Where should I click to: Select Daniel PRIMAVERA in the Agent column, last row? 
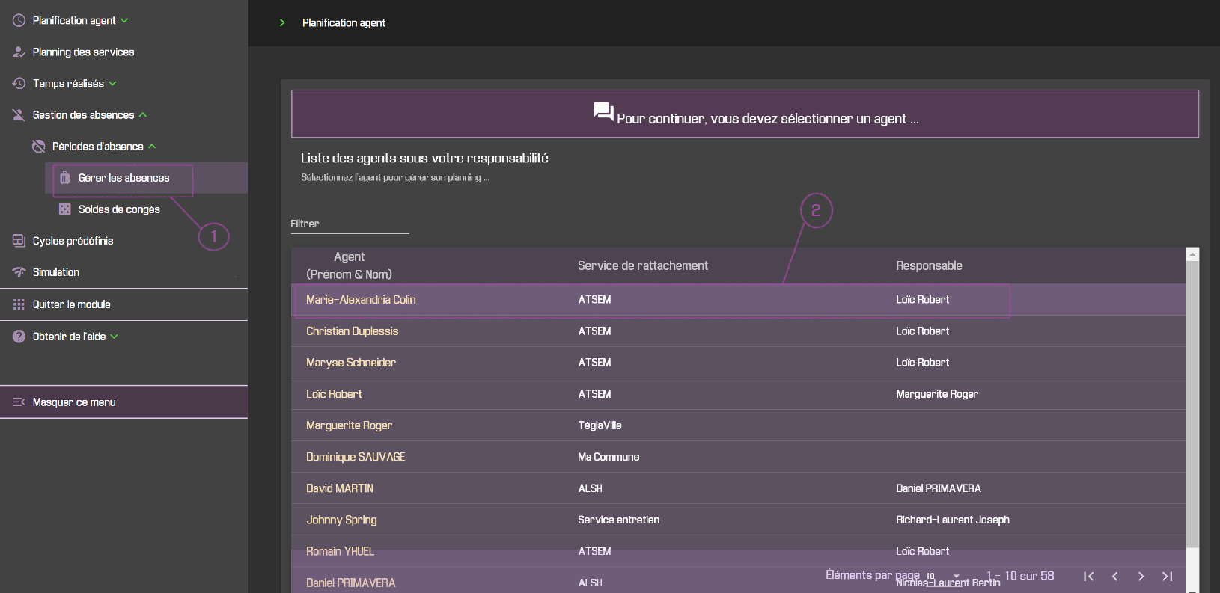350,583
